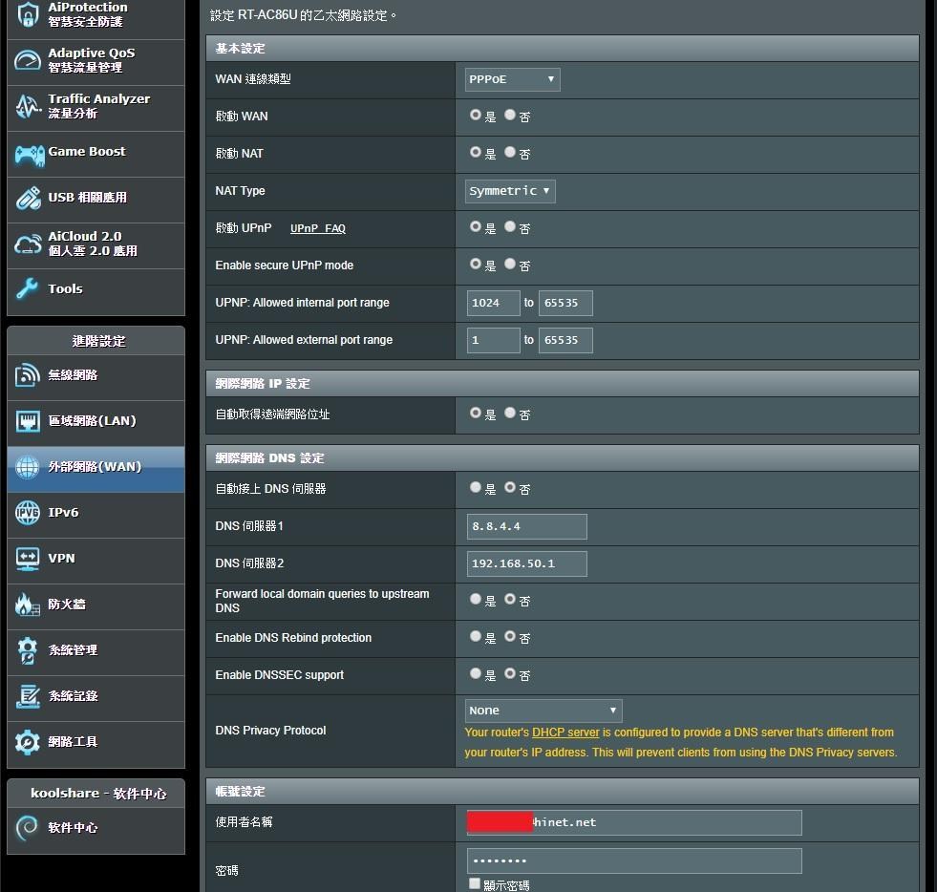The height and width of the screenshot is (892, 937).
Task: Click the IPv6 sidebar icon
Action: pyautogui.click(x=28, y=513)
